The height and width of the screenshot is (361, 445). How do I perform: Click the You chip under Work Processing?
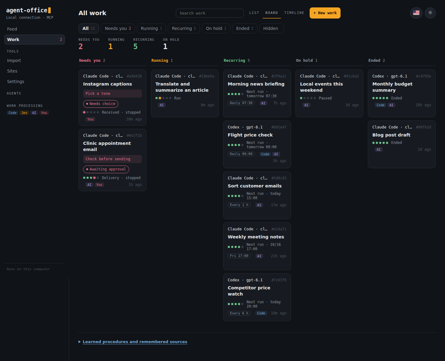[44, 113]
